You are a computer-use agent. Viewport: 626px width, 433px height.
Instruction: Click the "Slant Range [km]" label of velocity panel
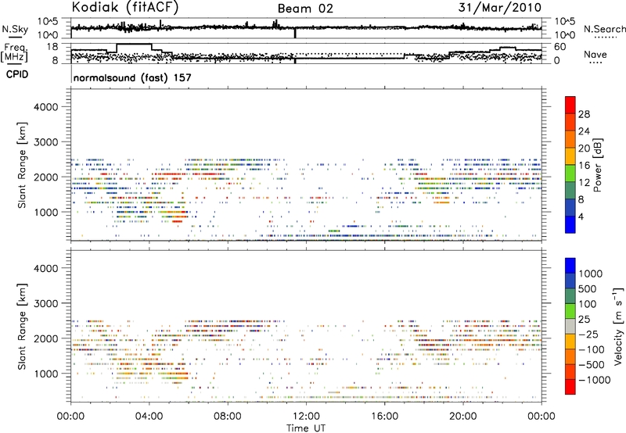click(x=22, y=327)
